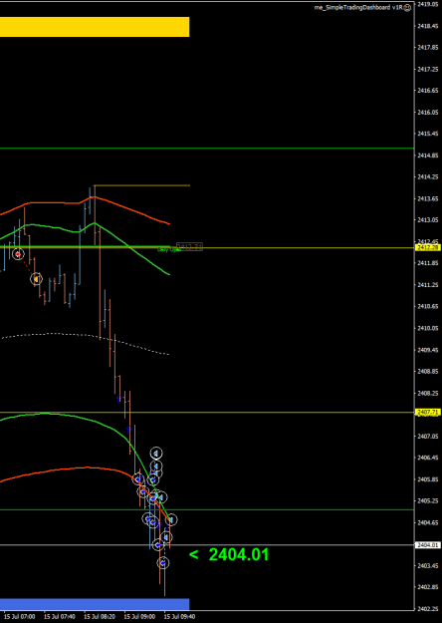This screenshot has width=442, height=623.
Task: Click the 2402.85 price scale label
Action: [426, 587]
